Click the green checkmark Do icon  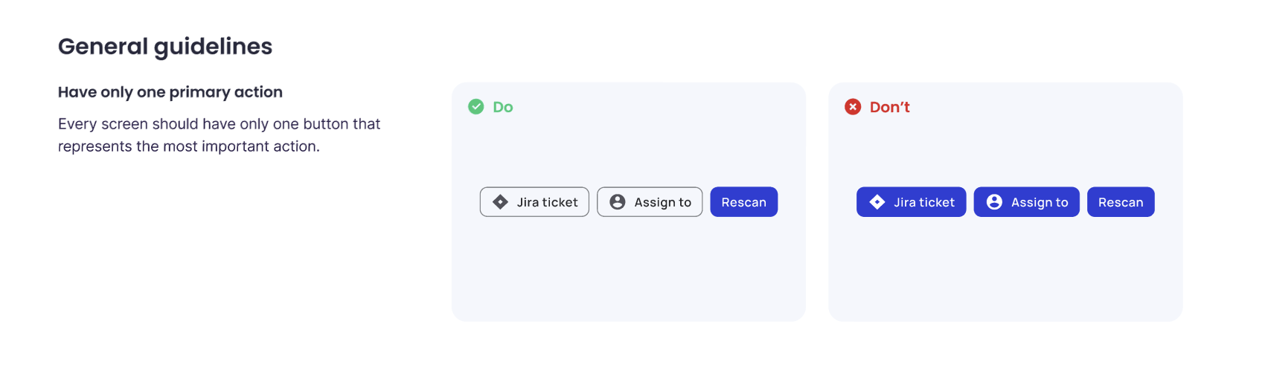coord(476,107)
